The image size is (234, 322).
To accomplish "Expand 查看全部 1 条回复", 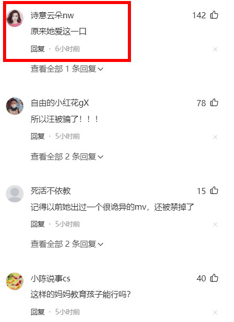I will pos(67,69).
